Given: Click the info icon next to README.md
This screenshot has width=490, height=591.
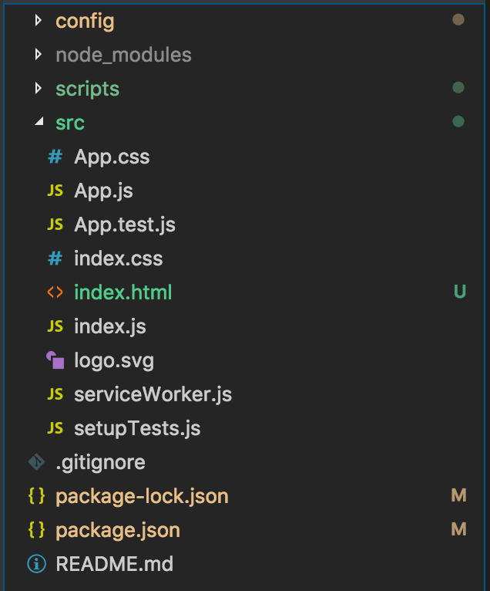Looking at the screenshot, I should click(36, 564).
